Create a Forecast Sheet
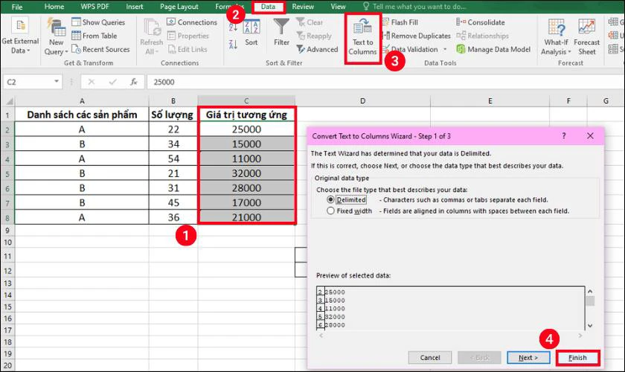Image resolution: width=625 pixels, height=372 pixels. pos(587,36)
